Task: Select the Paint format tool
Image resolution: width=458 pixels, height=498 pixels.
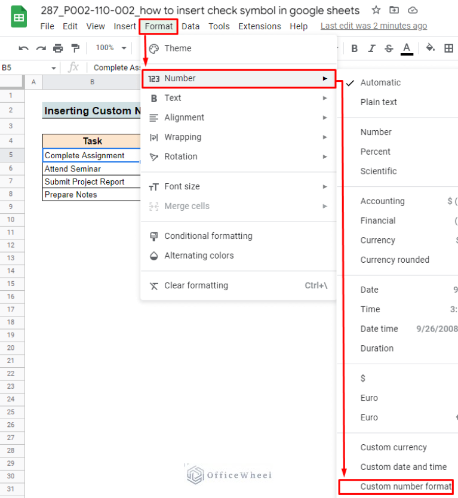Action: (75, 48)
